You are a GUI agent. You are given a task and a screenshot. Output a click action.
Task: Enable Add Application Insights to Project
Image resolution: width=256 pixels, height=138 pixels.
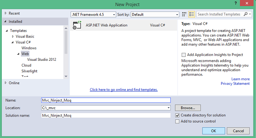tap(184, 55)
